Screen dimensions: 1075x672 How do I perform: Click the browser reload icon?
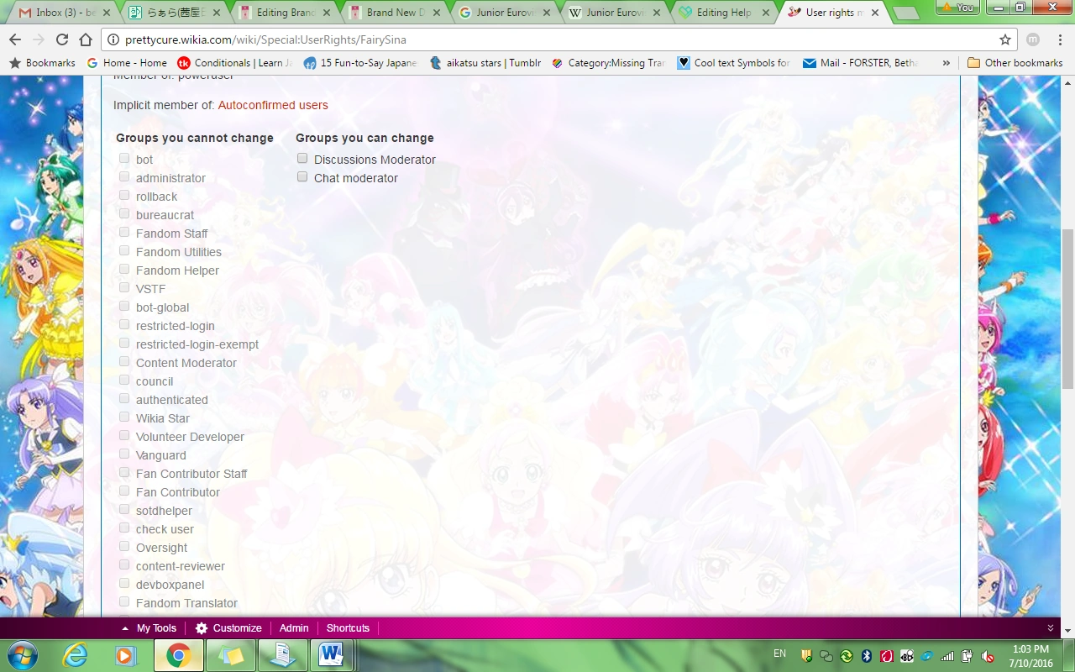62,39
